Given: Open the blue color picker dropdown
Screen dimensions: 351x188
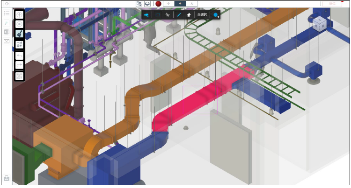Looking at the screenshot, I should click(216, 15).
